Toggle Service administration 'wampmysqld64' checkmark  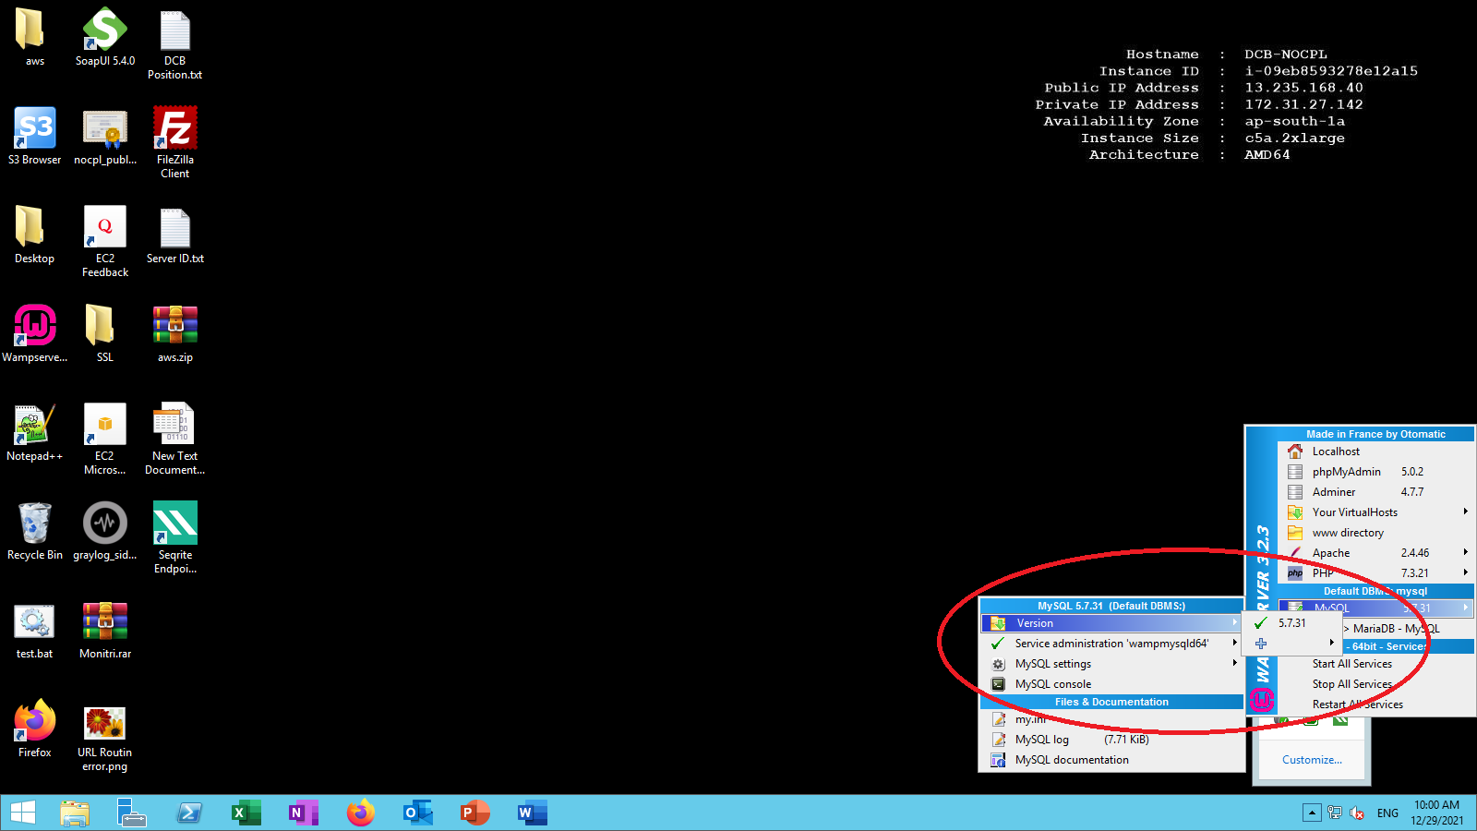tap(997, 644)
